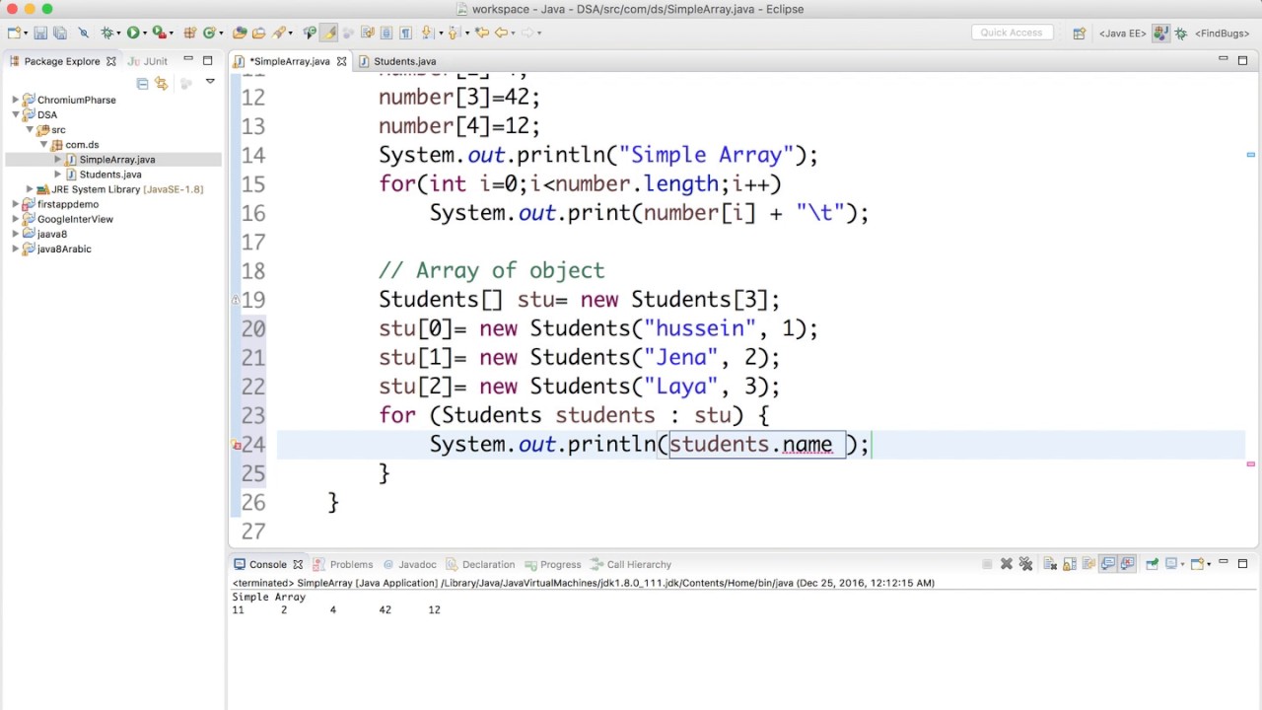
Task: Click Open Perspective icon
Action: coord(1079,33)
